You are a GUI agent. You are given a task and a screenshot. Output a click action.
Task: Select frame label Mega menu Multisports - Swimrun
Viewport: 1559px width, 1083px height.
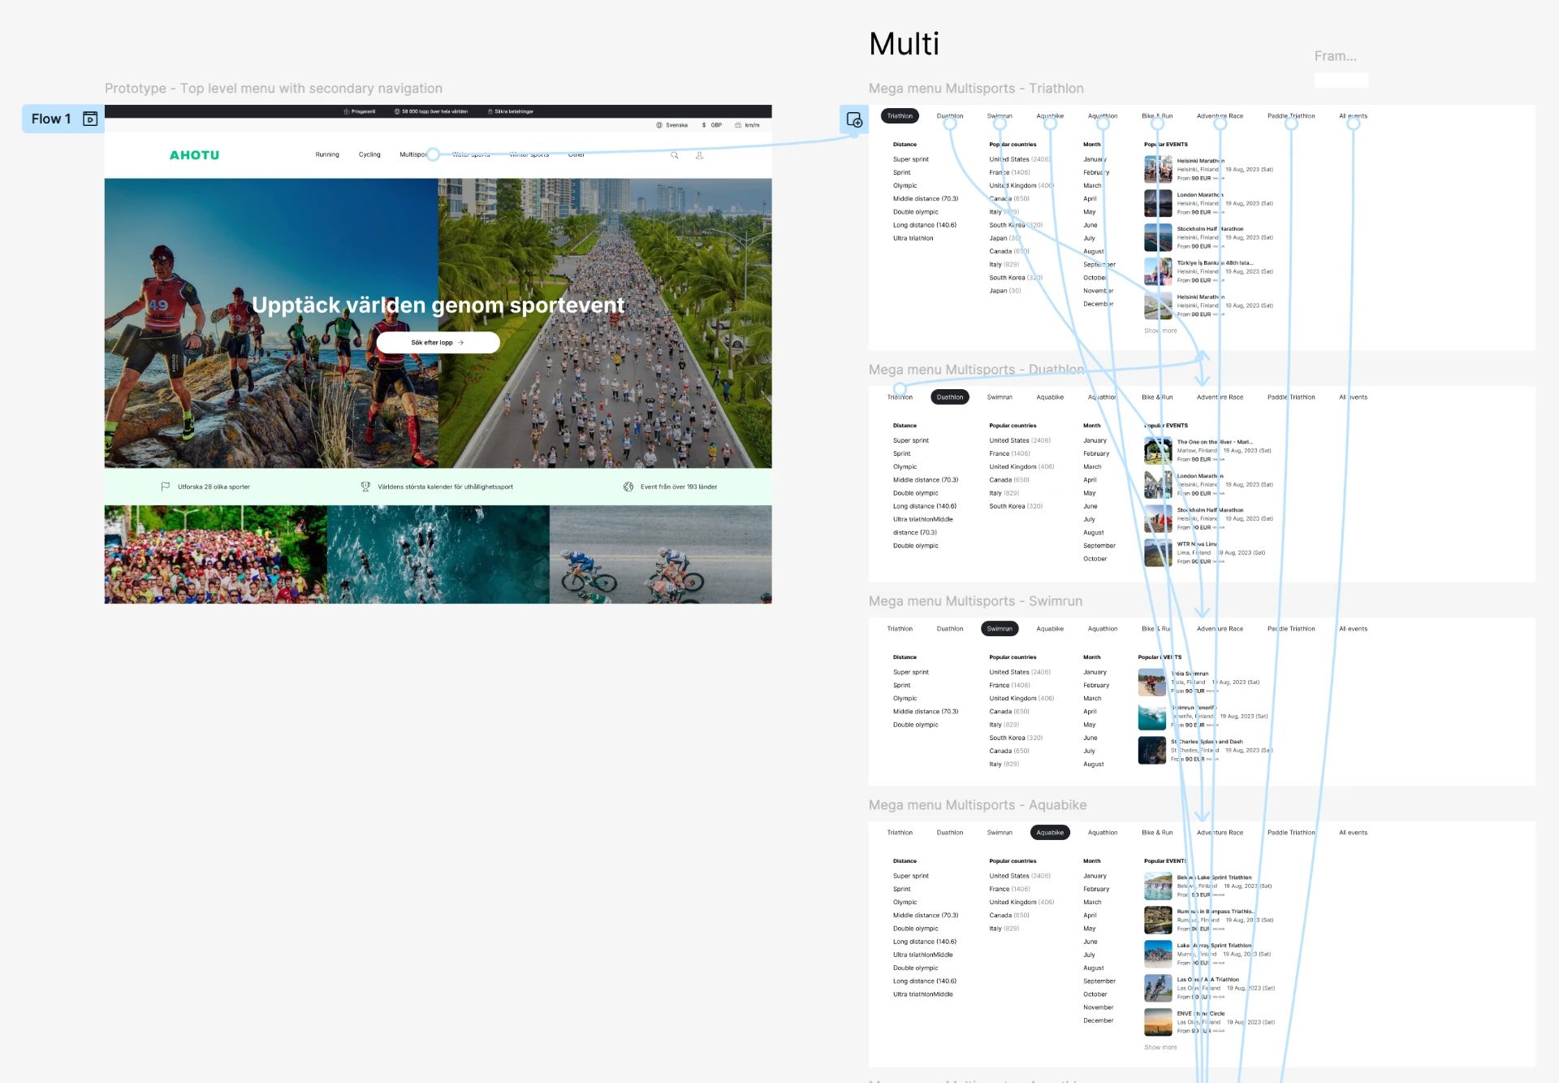[975, 601]
